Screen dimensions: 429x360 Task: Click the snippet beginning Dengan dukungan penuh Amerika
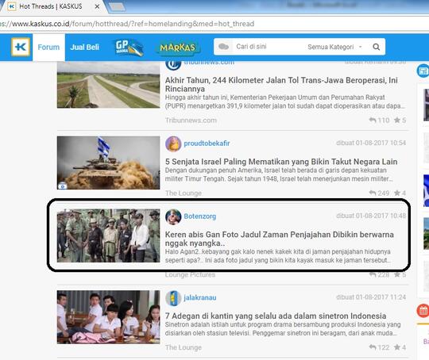[x=280, y=174]
